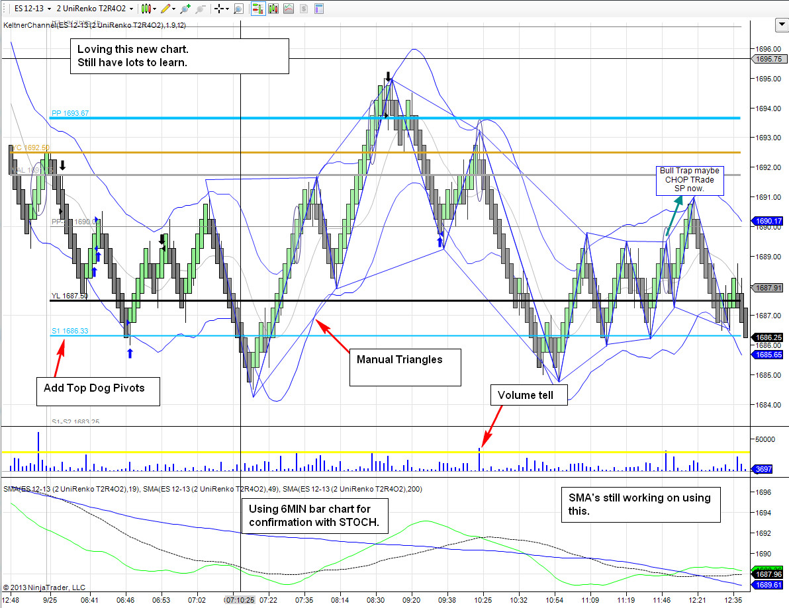Viewport: 789px width, 608px height.
Task: Click the PP 1693.67 pivot label
Action: point(70,113)
